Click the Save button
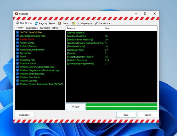The width and height of the screenshot is (177, 136). point(126,115)
